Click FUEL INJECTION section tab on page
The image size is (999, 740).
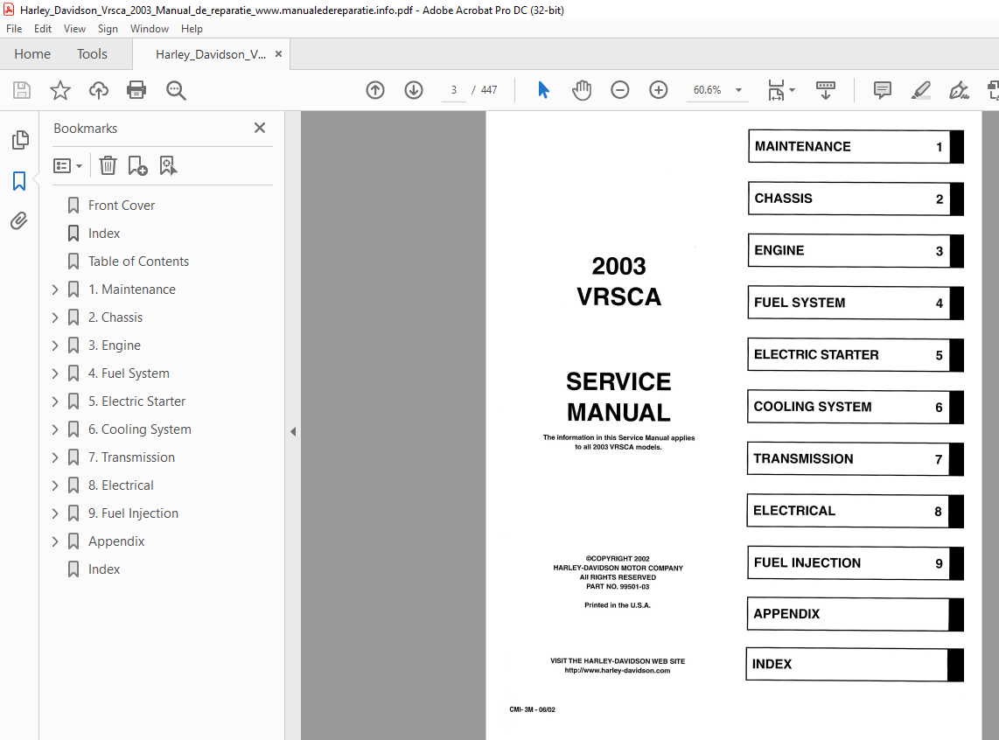855,563
